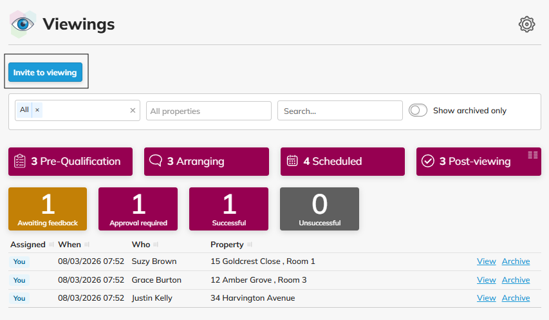This screenshot has height=320, width=549.
Task: Switch to the Arranging tab
Action: [x=206, y=162]
